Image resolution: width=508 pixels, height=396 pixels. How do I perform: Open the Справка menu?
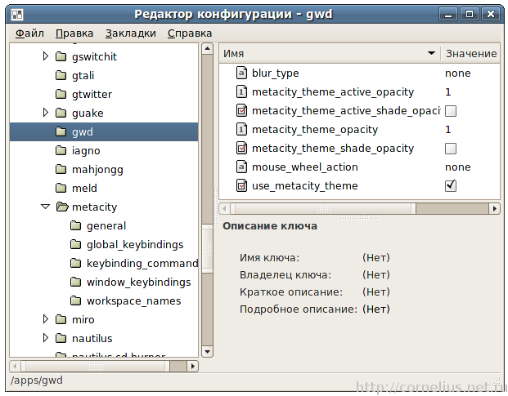190,33
